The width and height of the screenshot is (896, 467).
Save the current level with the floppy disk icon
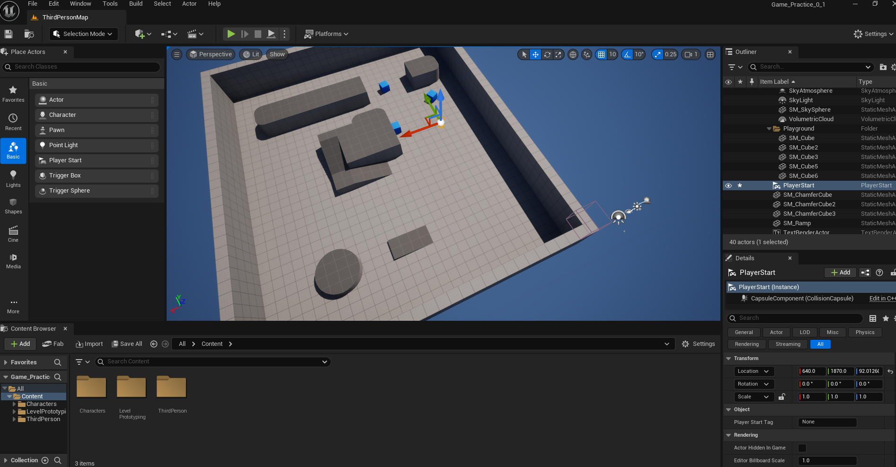coord(9,34)
